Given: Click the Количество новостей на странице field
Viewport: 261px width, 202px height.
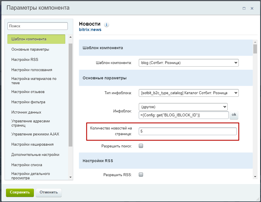Looking at the screenshot, I should coord(187,131).
